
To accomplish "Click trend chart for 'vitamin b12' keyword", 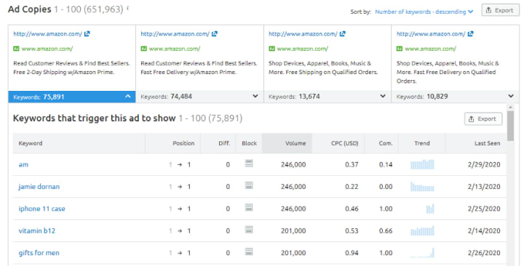I will point(422,230).
